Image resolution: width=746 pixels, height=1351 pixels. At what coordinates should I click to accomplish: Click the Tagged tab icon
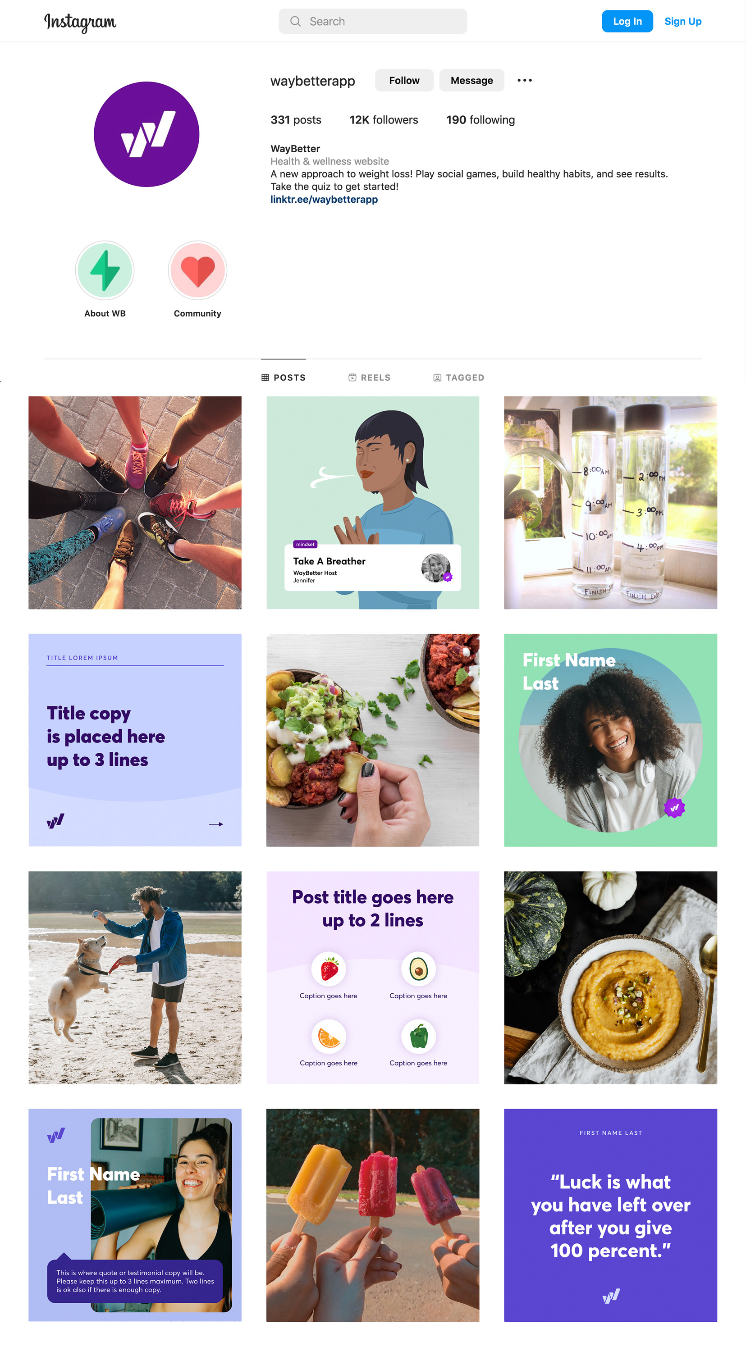[437, 378]
